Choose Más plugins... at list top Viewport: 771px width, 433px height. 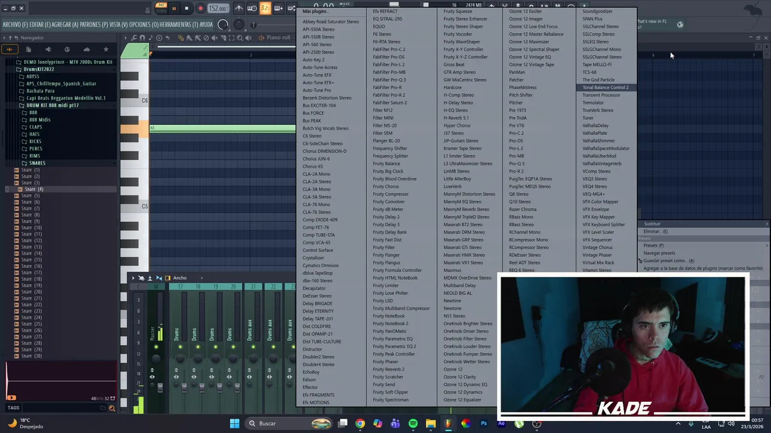point(315,11)
